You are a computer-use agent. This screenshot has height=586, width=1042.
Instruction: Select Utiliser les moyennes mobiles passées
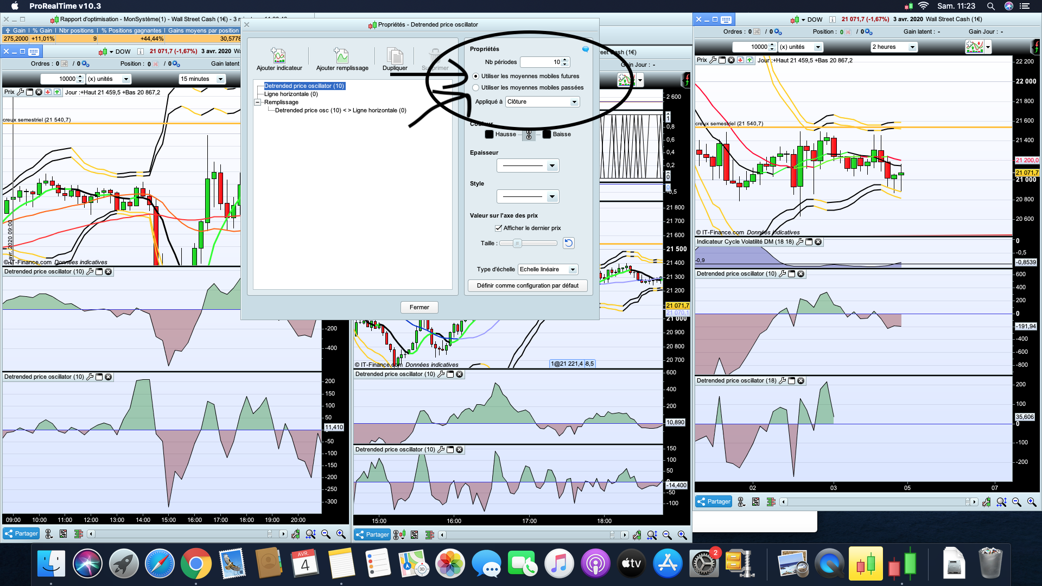pos(476,87)
